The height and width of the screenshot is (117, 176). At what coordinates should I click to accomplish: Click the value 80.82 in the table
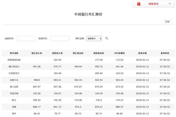(x=119, y=114)
